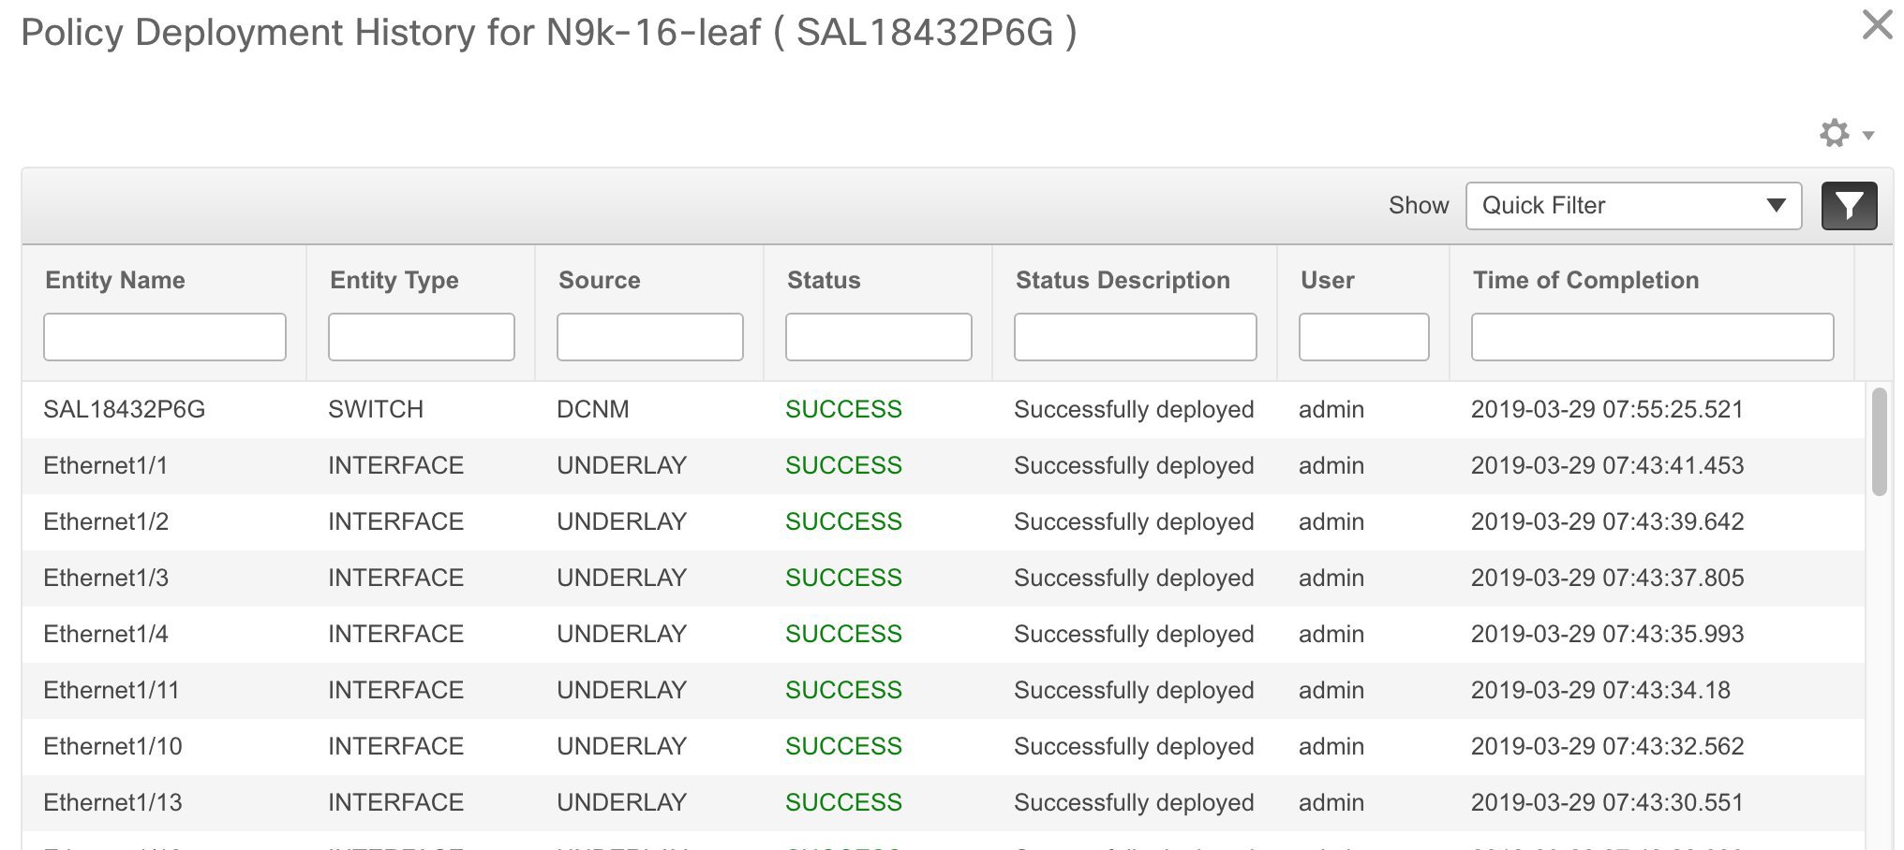1904x850 pixels.
Task: Click the Source filter input box
Action: coord(650,337)
